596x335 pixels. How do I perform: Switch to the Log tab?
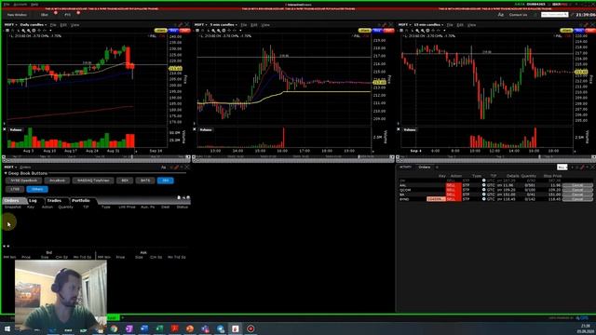[34, 201]
